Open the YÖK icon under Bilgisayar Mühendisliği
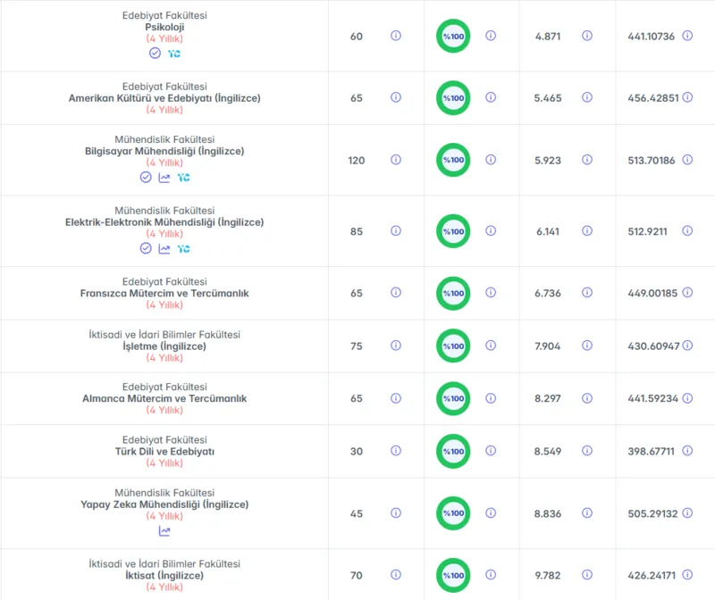The image size is (715, 600). 183,178
